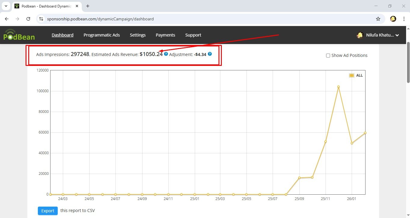Screen dimensions: 410x218
Task: Bookmark this page with star icon
Action: click(x=378, y=19)
